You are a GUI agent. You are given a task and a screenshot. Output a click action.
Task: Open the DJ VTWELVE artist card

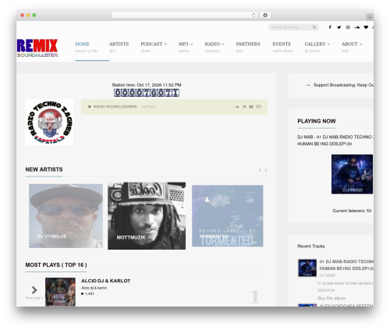point(66,216)
